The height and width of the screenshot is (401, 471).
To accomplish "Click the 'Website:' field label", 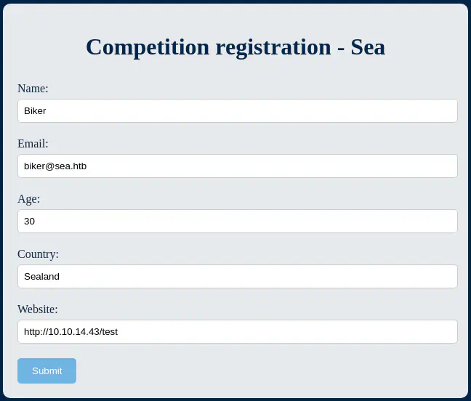I will coord(38,309).
